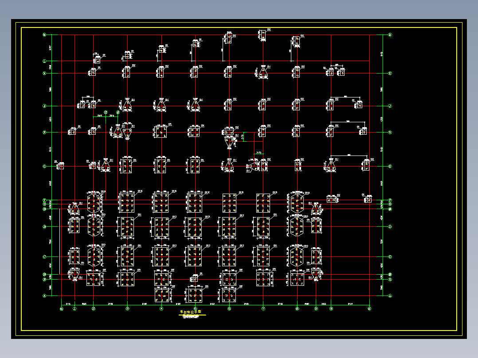Image resolution: width=478 pixels, height=358 pixels.
Task: Select the right-edge axis bubble H
Action: (390, 132)
